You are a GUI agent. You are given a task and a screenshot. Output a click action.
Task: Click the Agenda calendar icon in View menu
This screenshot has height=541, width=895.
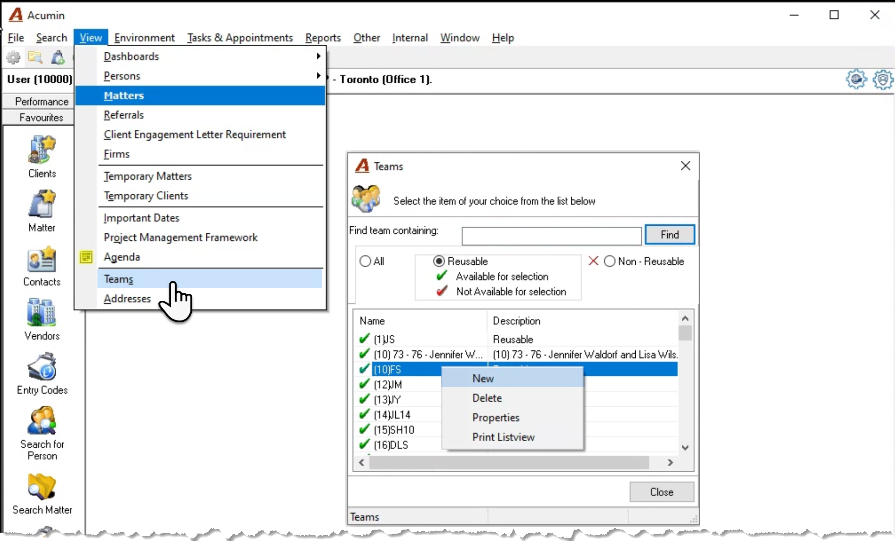pos(86,257)
